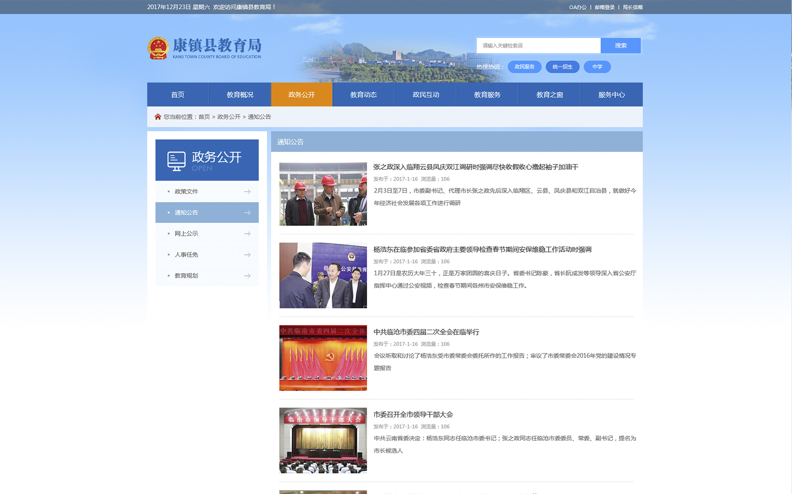Click arrow icon beside 政策文件
792x494 pixels.
(247, 192)
